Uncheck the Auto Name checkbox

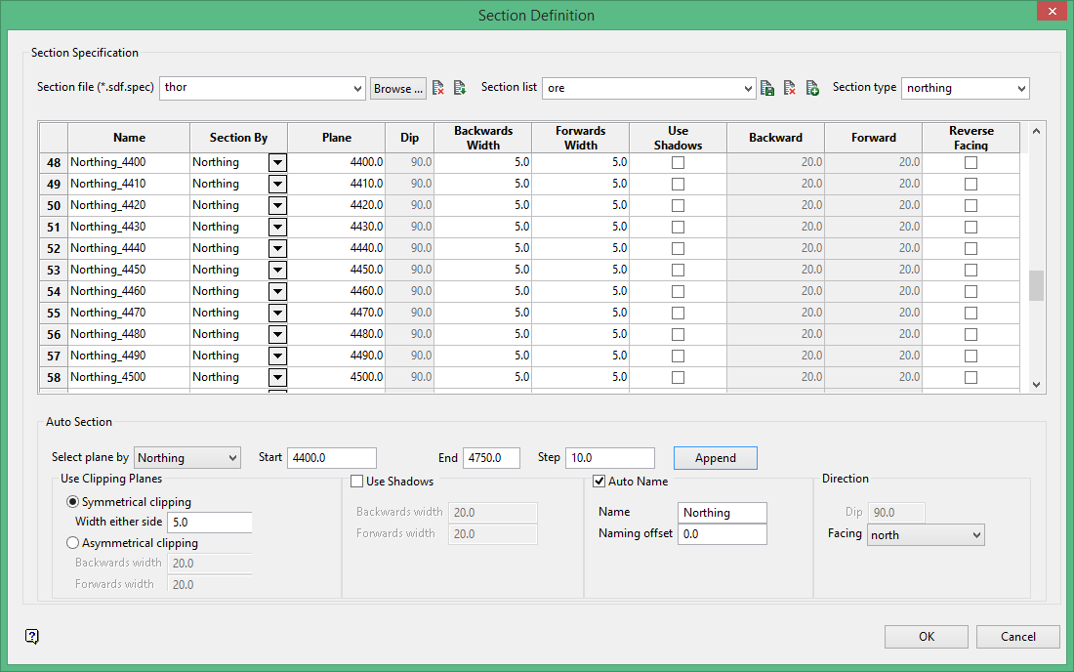[599, 482]
